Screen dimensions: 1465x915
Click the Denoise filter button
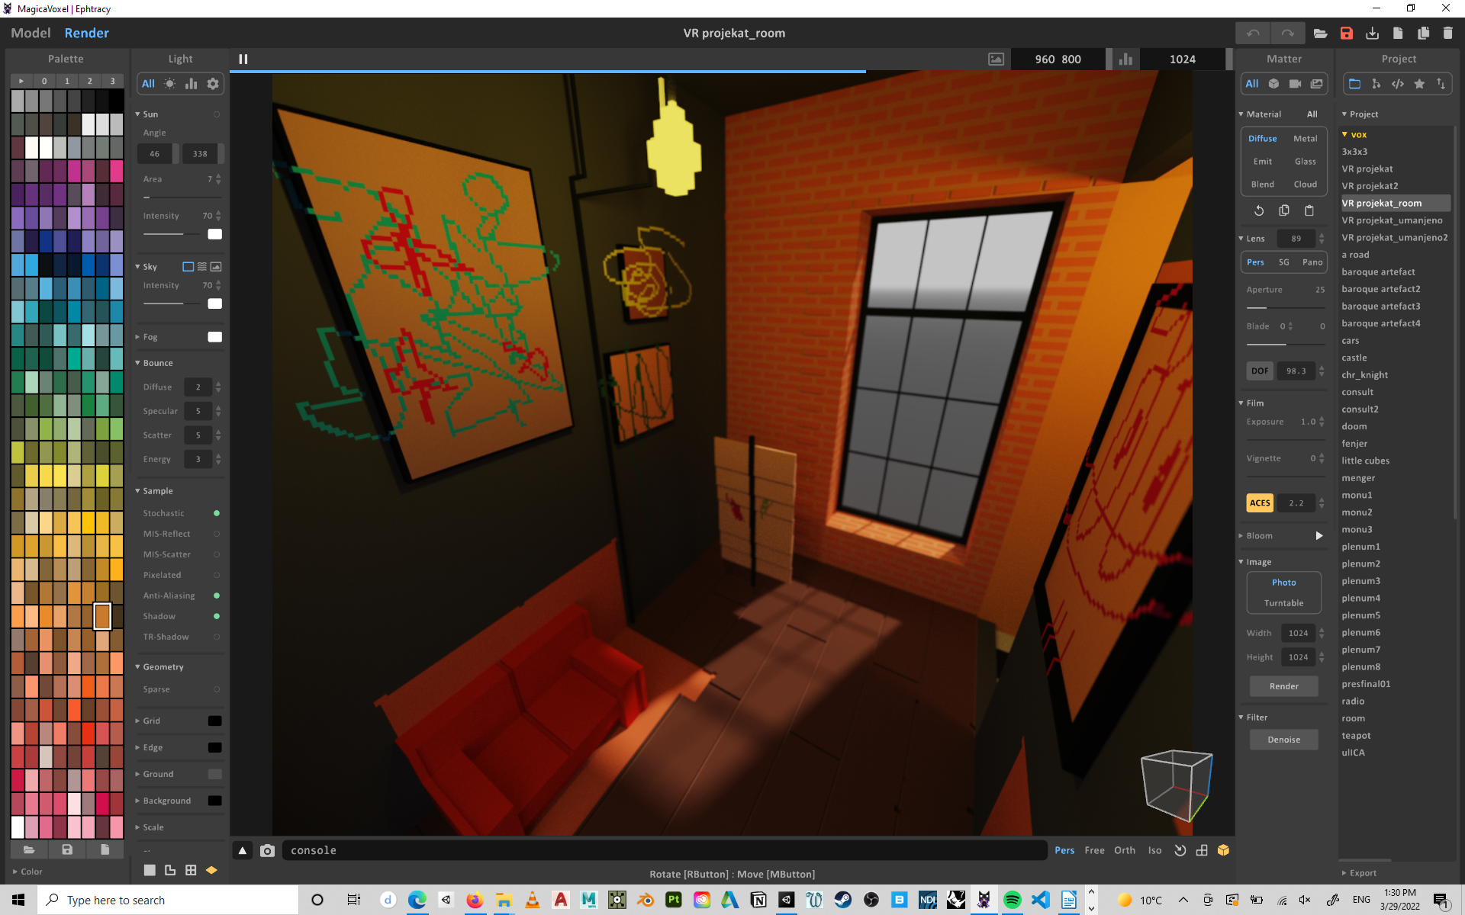click(1283, 740)
